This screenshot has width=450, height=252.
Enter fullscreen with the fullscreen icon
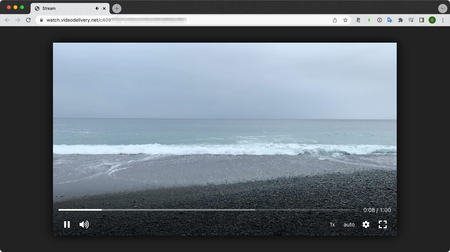383,224
